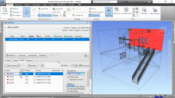Click the Reset All tests button
175x98 pixels.
click(x=22, y=55)
